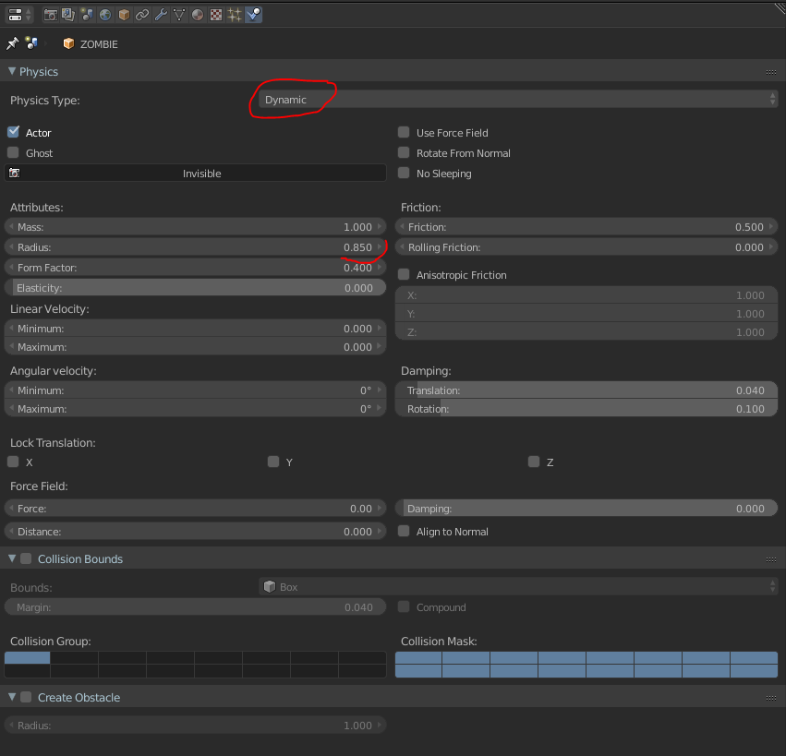Open the Texture tab (checkerboard icon)
Viewport: 786px width, 756px height.
pos(216,15)
